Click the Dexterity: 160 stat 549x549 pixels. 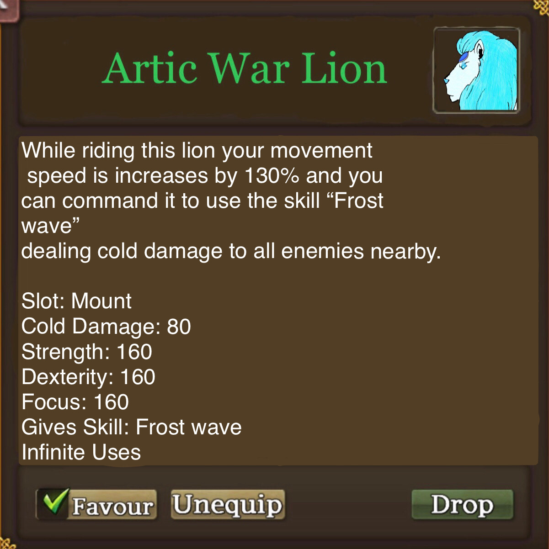coord(88,377)
